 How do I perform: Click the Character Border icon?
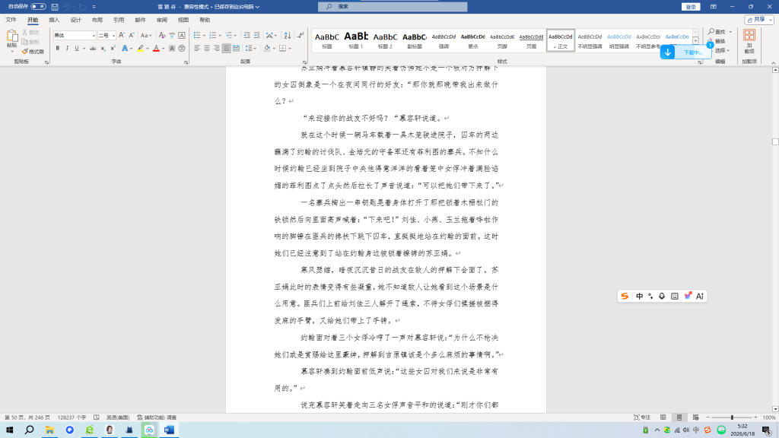pyautogui.click(x=182, y=35)
